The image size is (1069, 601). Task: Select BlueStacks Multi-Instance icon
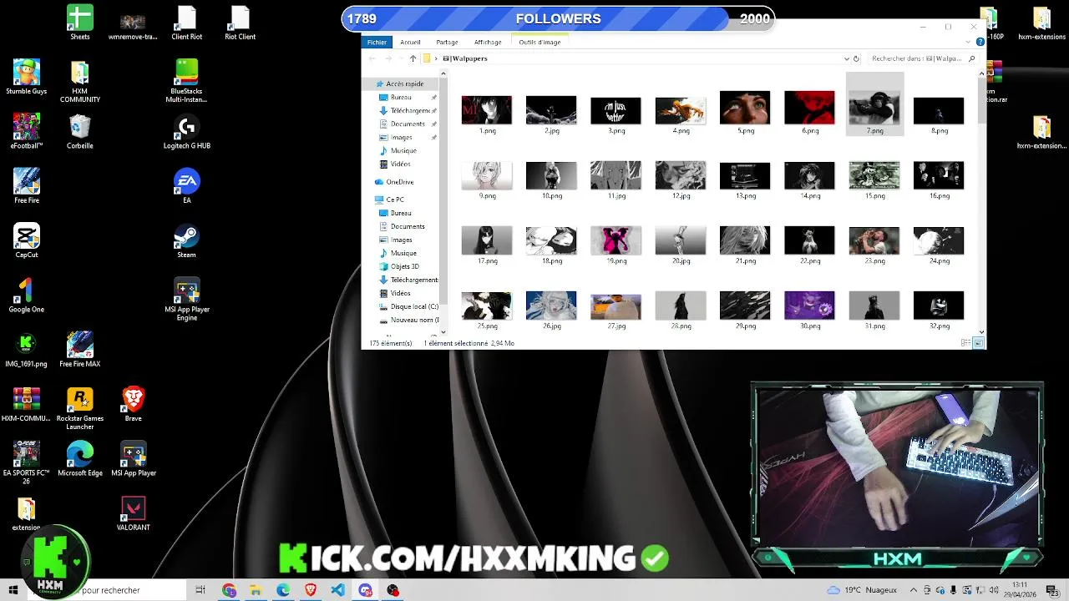point(186,81)
